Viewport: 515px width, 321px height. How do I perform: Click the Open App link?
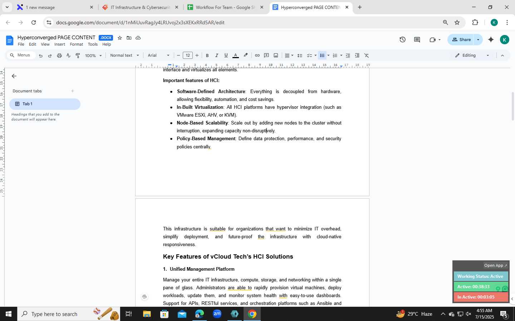click(x=495, y=265)
